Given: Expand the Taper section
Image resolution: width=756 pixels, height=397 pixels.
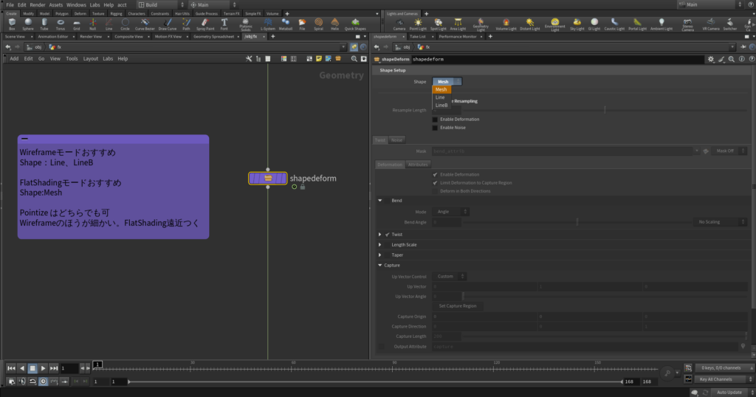Looking at the screenshot, I should 380,255.
